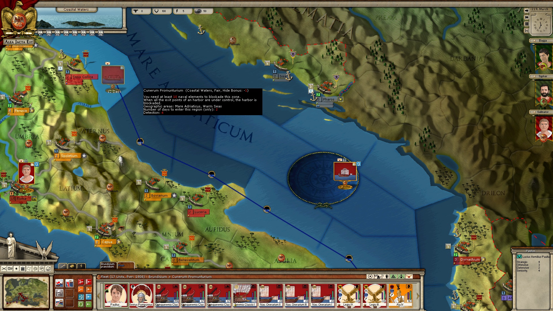Open the list/ledger button beside the clock
553x311 pixels.
[x=527, y=24]
